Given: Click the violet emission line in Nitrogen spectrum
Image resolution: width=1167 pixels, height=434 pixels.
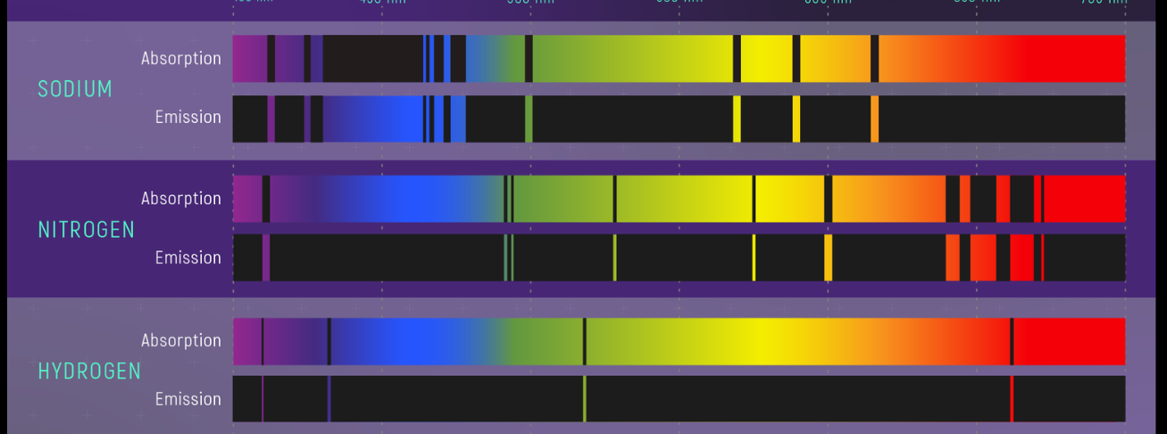Looking at the screenshot, I should [266, 258].
